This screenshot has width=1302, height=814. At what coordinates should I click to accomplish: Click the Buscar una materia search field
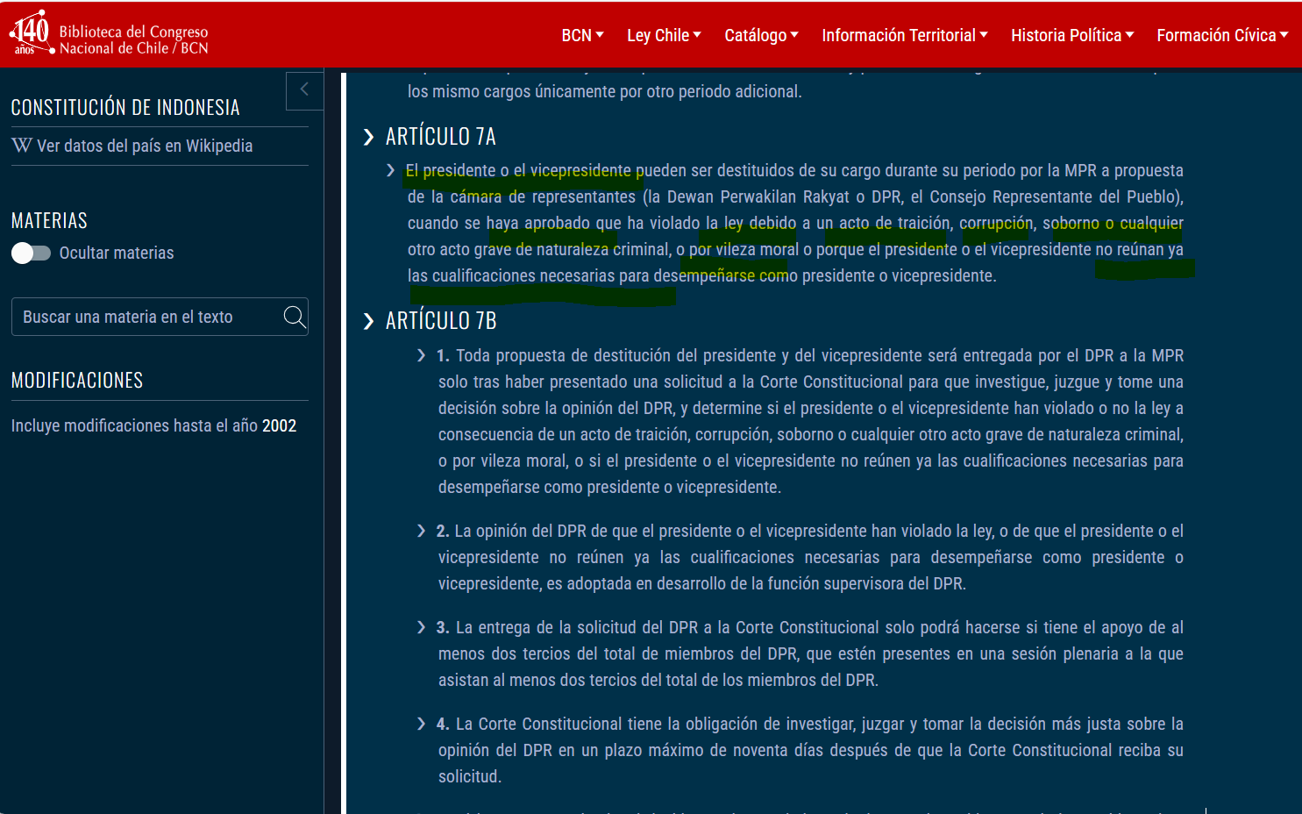160,317
